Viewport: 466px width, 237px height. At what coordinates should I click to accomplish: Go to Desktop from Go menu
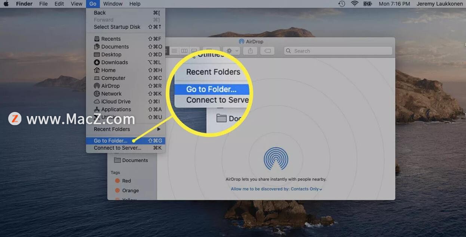(x=126, y=54)
